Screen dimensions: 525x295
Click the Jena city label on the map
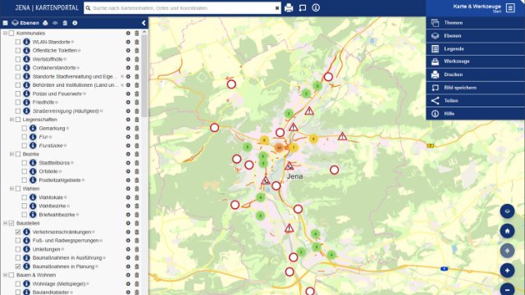coord(294,176)
